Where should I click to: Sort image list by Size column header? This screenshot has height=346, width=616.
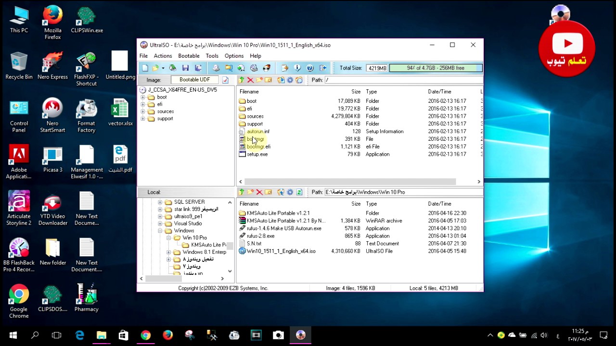[x=356, y=92]
